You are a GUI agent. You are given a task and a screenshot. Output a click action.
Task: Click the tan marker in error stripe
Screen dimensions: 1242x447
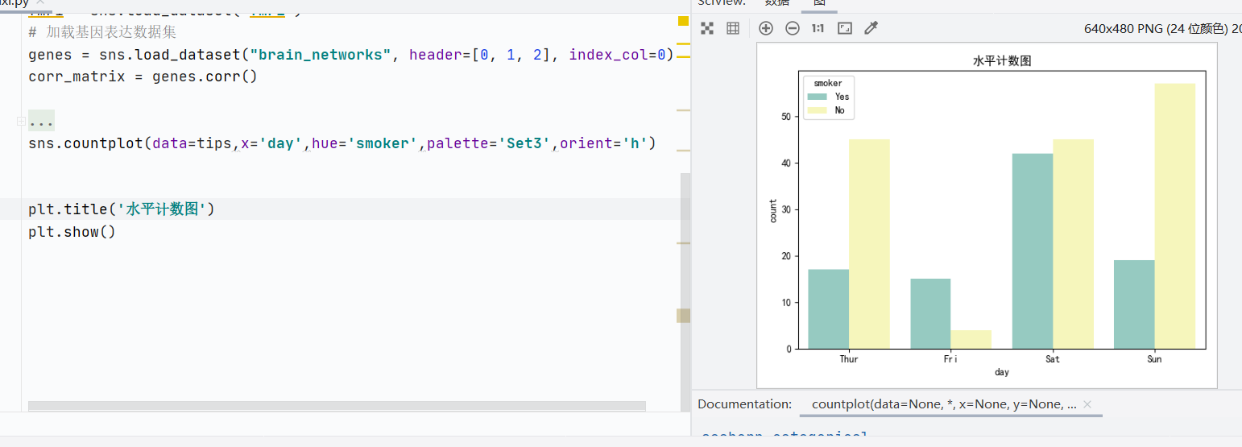coord(683,316)
